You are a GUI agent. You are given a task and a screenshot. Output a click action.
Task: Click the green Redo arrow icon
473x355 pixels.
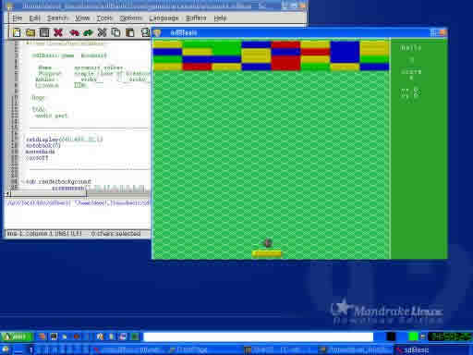(88, 32)
